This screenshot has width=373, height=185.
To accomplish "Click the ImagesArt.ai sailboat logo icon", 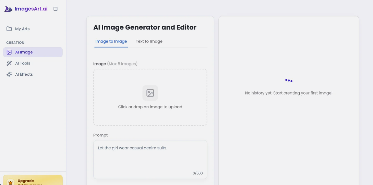I will pos(8,9).
